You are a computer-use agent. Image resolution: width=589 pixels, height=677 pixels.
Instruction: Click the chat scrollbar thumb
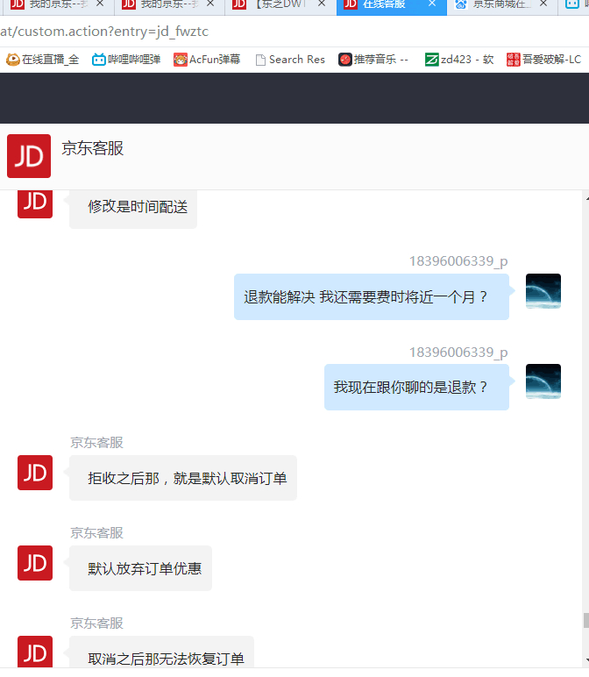[586, 620]
